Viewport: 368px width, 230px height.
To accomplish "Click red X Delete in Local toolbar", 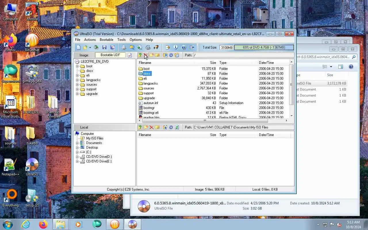I will coord(152,127).
